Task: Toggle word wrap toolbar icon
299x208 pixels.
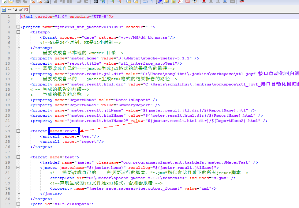Action: (145, 2)
